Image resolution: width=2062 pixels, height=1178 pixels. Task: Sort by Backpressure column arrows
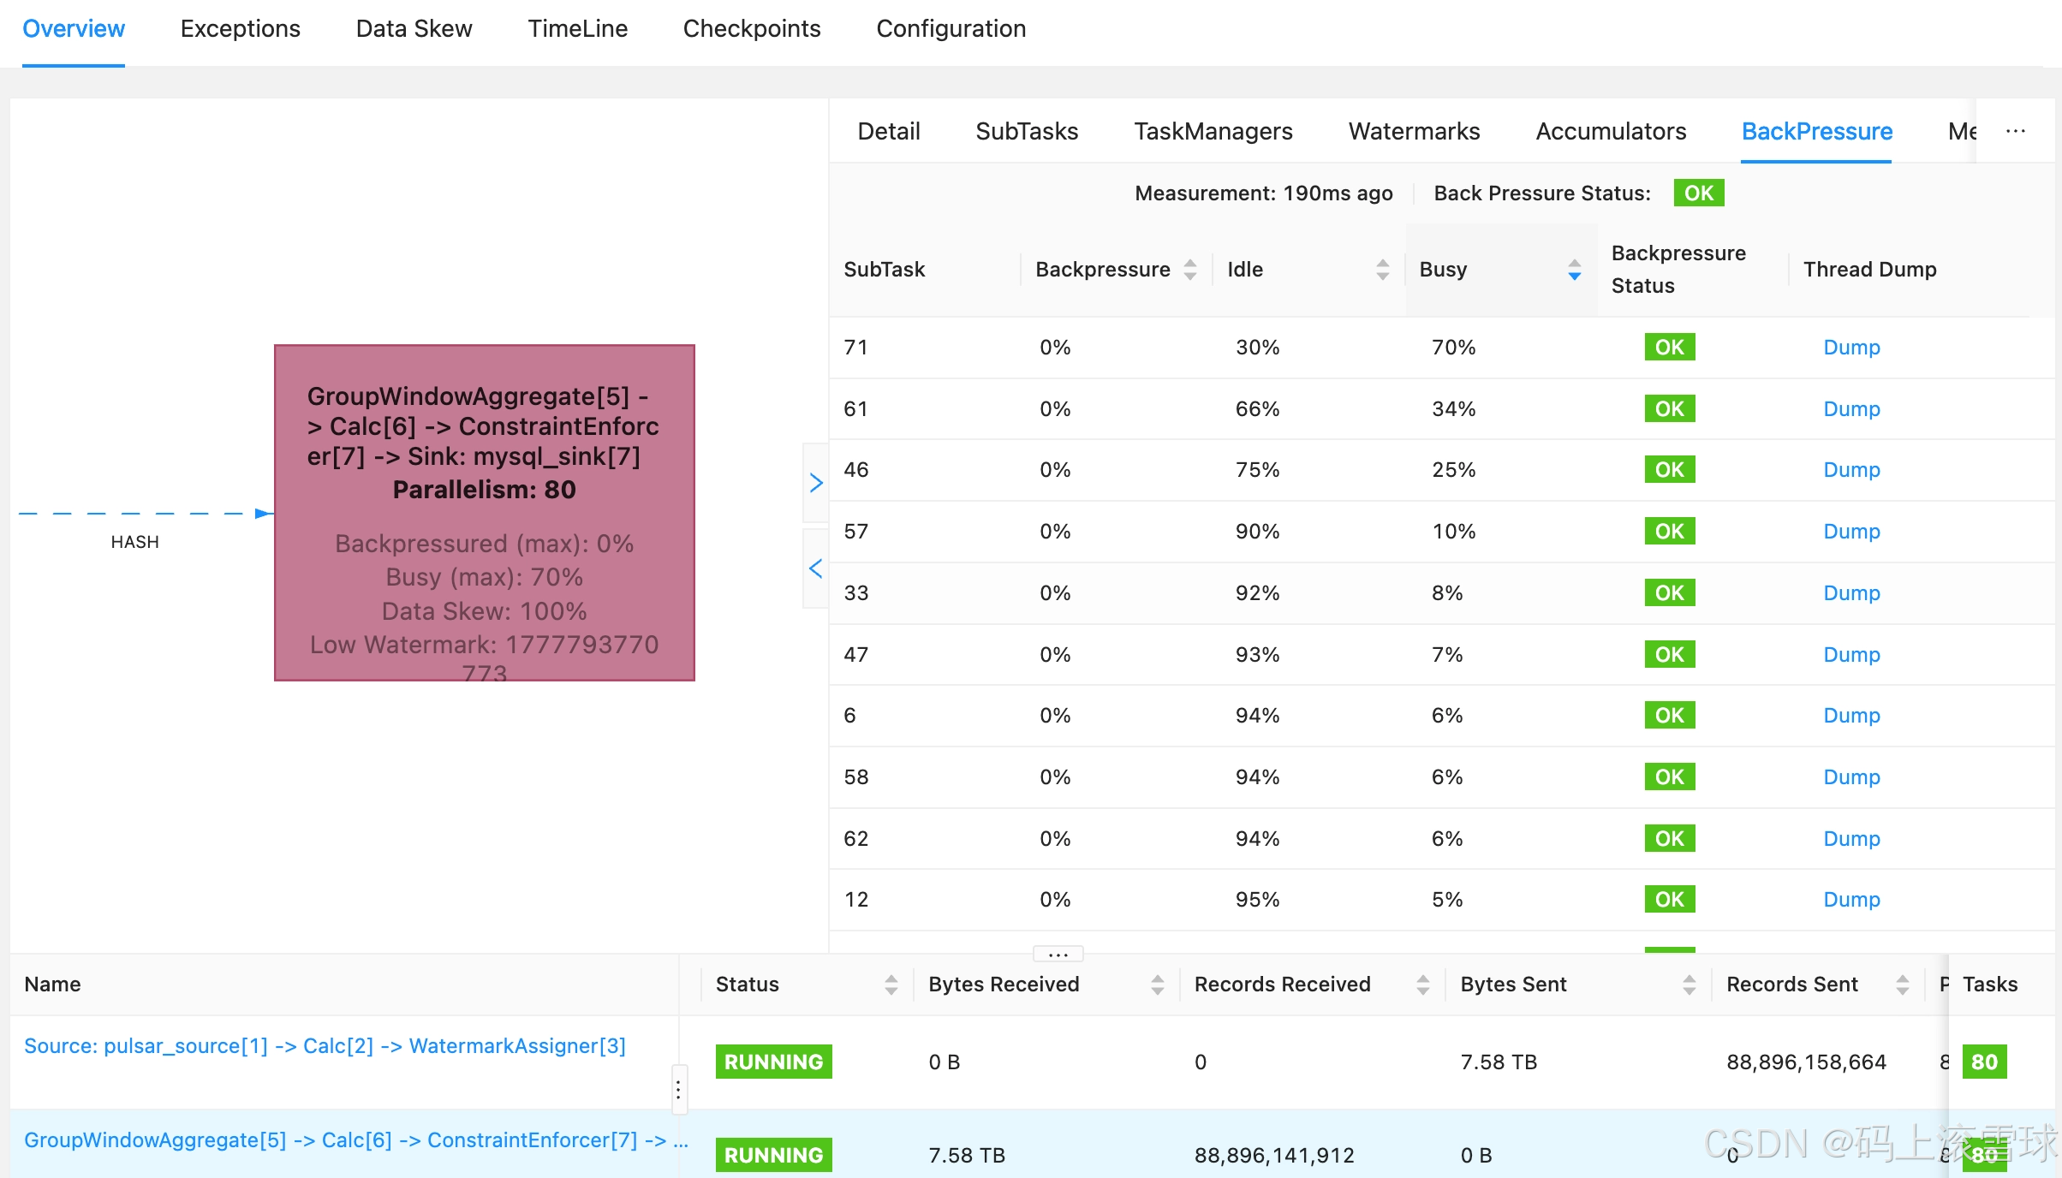coord(1190,270)
